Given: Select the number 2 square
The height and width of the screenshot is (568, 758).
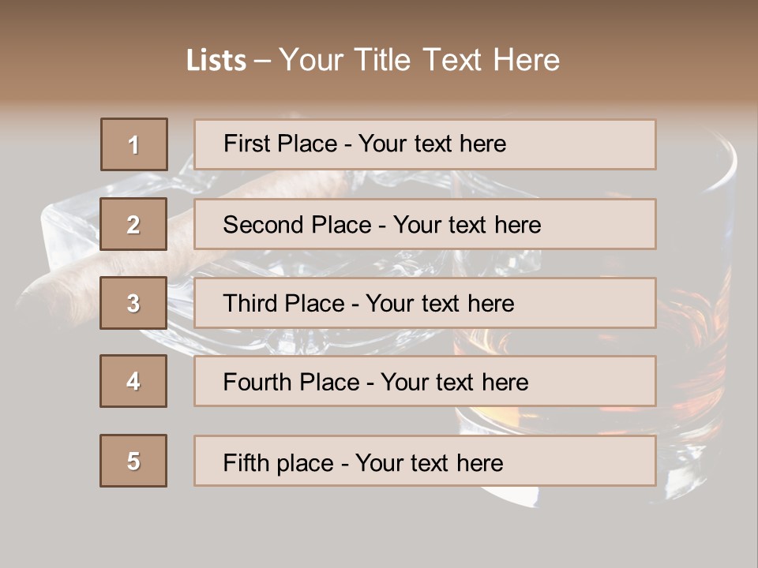Looking at the screenshot, I should point(133,224).
